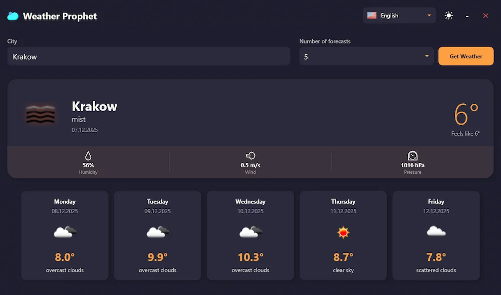Click the Krakow city heading

94,106
